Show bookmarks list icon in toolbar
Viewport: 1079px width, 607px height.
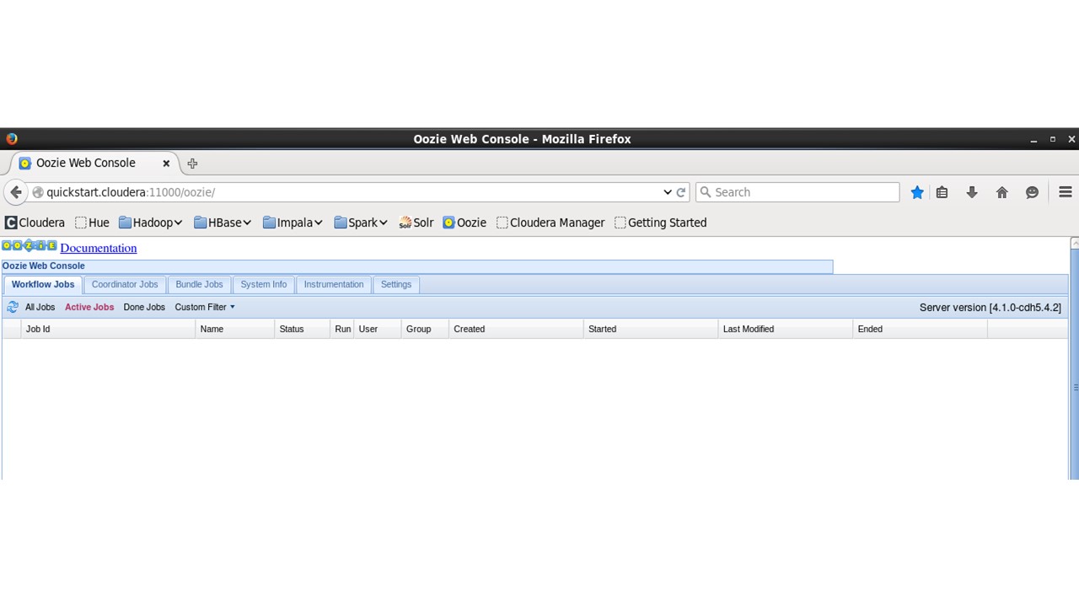tap(942, 192)
